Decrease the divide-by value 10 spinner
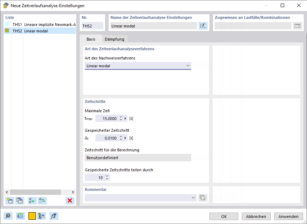Viewport: 307px width, 224px height. coord(107,179)
